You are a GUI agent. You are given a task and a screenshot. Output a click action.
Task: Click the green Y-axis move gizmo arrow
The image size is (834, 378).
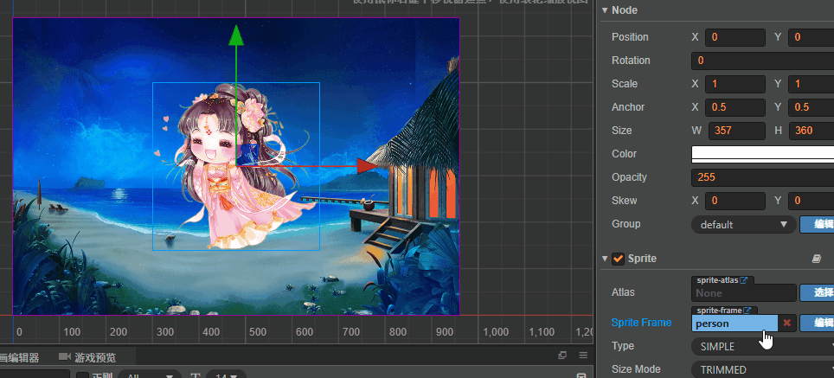[x=235, y=35]
